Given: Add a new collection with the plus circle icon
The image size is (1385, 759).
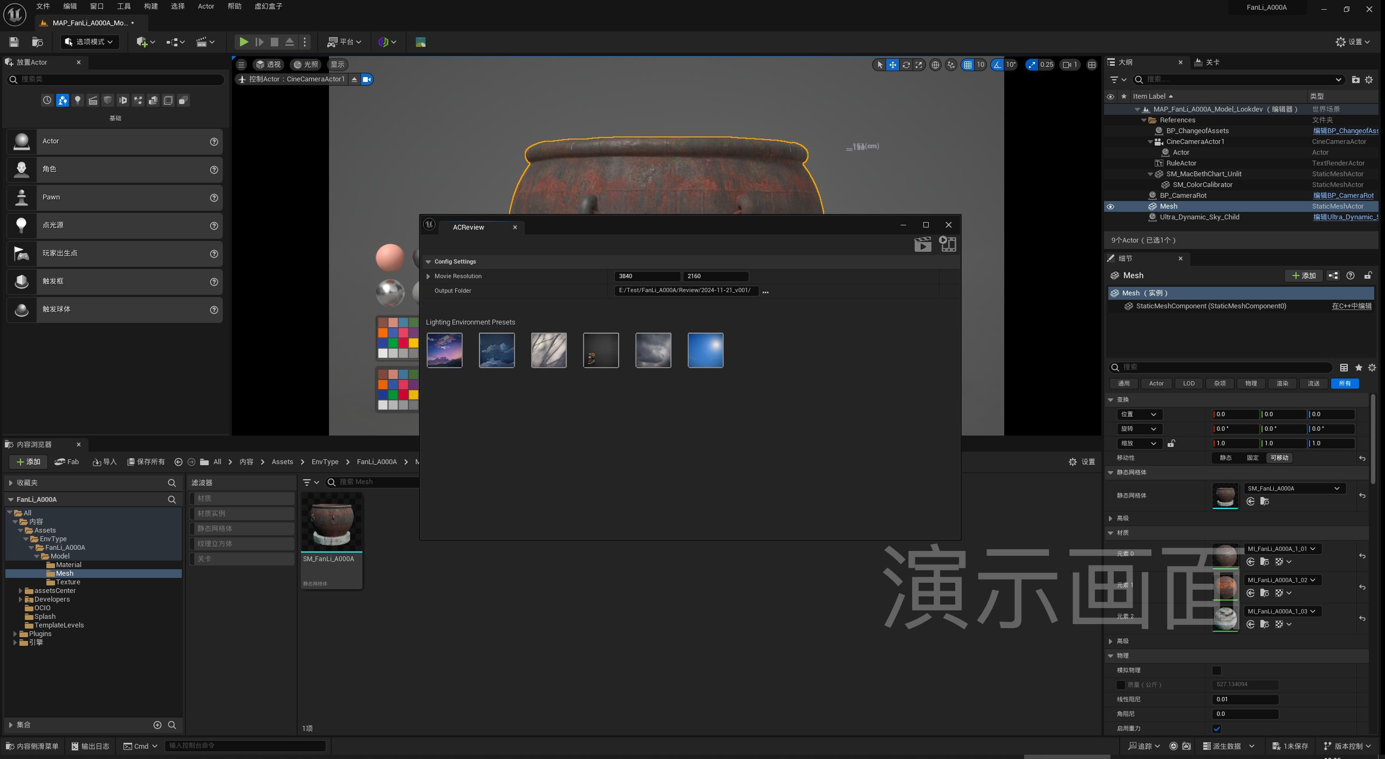Looking at the screenshot, I should point(157,725).
